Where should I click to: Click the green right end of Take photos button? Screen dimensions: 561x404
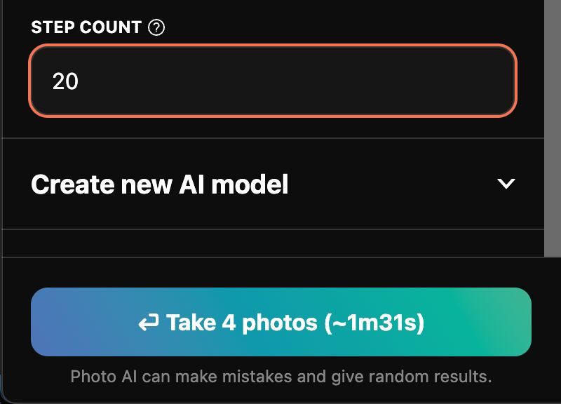click(508, 322)
